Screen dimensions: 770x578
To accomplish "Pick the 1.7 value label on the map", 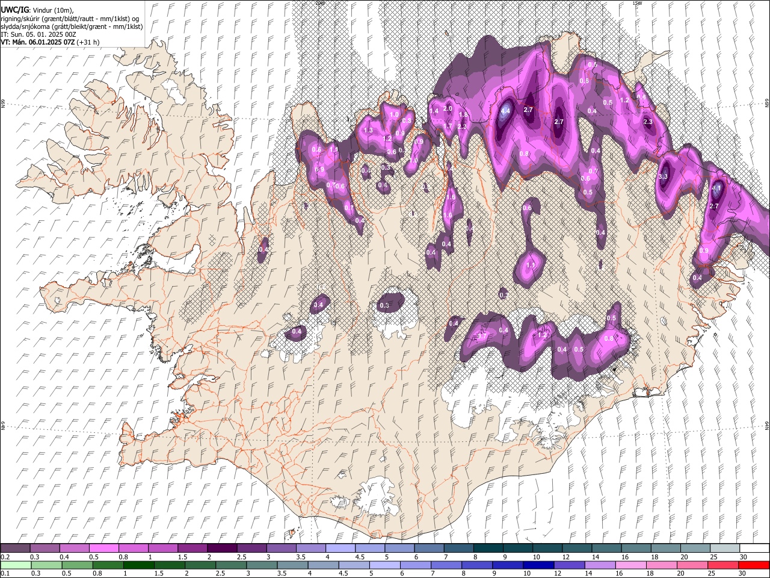I will [x=448, y=126].
